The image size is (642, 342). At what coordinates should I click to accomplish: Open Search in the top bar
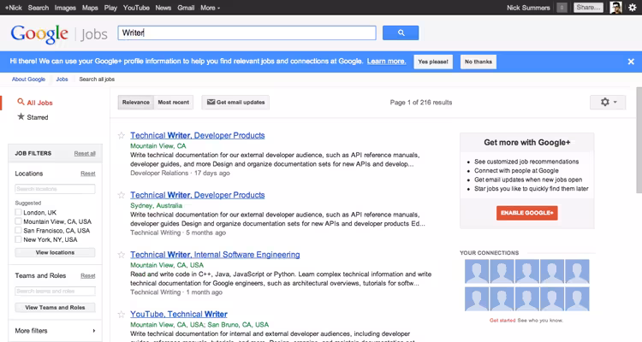[38, 8]
